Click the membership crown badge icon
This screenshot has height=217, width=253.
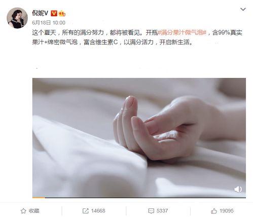[x=62, y=13]
